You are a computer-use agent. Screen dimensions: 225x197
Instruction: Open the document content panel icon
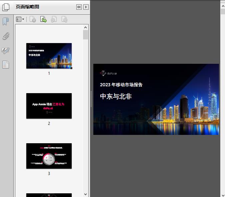(6, 65)
